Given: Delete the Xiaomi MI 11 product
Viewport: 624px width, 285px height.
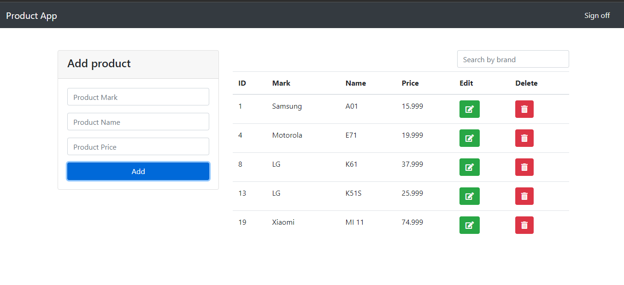Looking at the screenshot, I should pyautogui.click(x=524, y=225).
